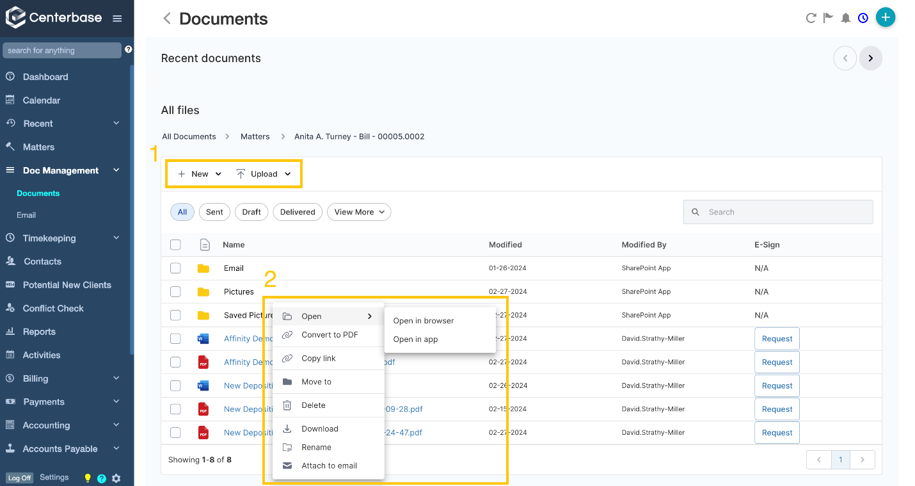This screenshot has width=915, height=486.
Task: Expand the New dropdown
Action: coord(200,174)
